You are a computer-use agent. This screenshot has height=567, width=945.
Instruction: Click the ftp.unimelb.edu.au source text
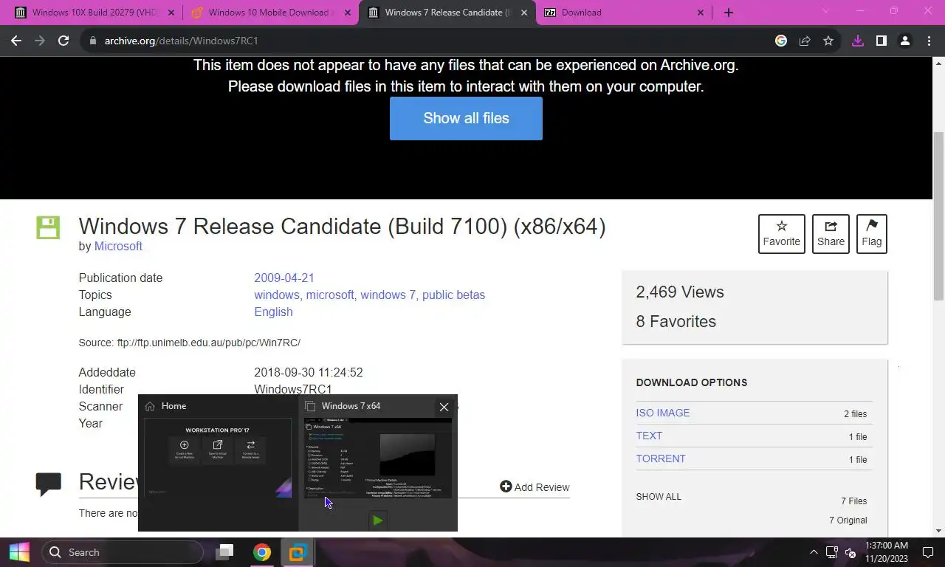coord(209,343)
